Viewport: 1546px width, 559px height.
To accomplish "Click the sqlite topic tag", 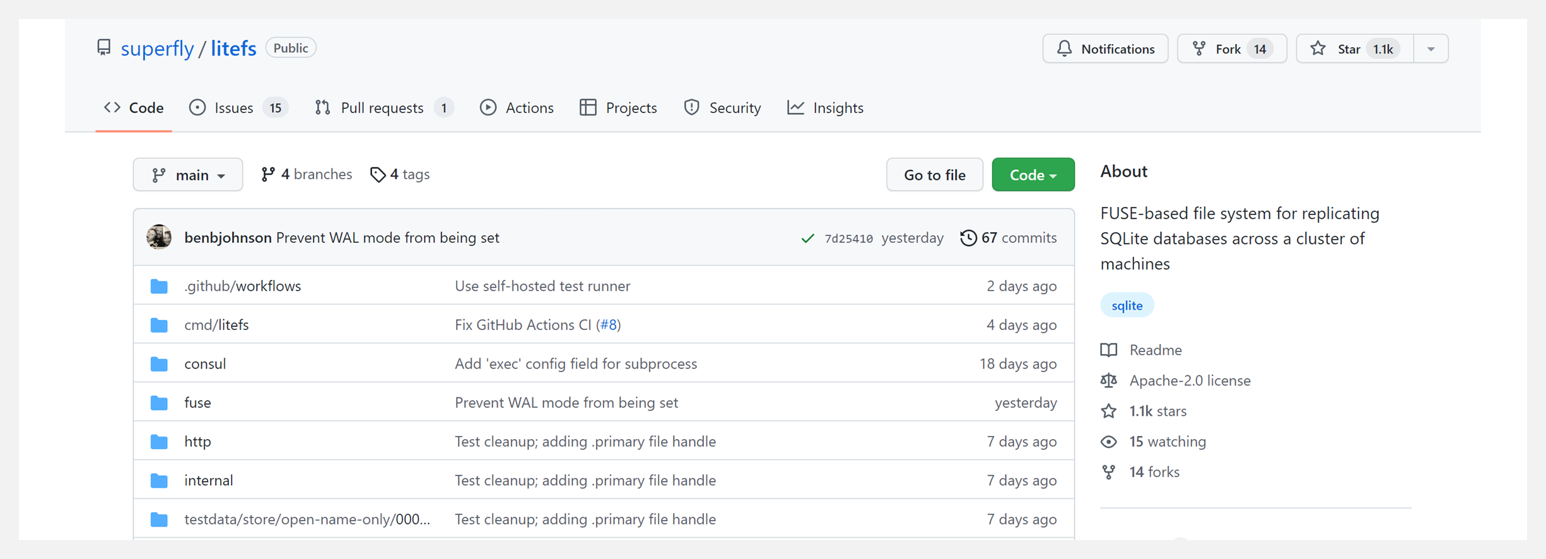I will click(1127, 305).
